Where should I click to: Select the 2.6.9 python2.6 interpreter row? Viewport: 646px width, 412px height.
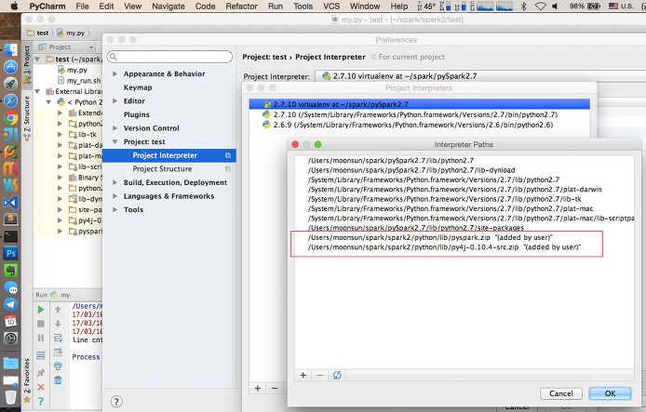point(420,125)
